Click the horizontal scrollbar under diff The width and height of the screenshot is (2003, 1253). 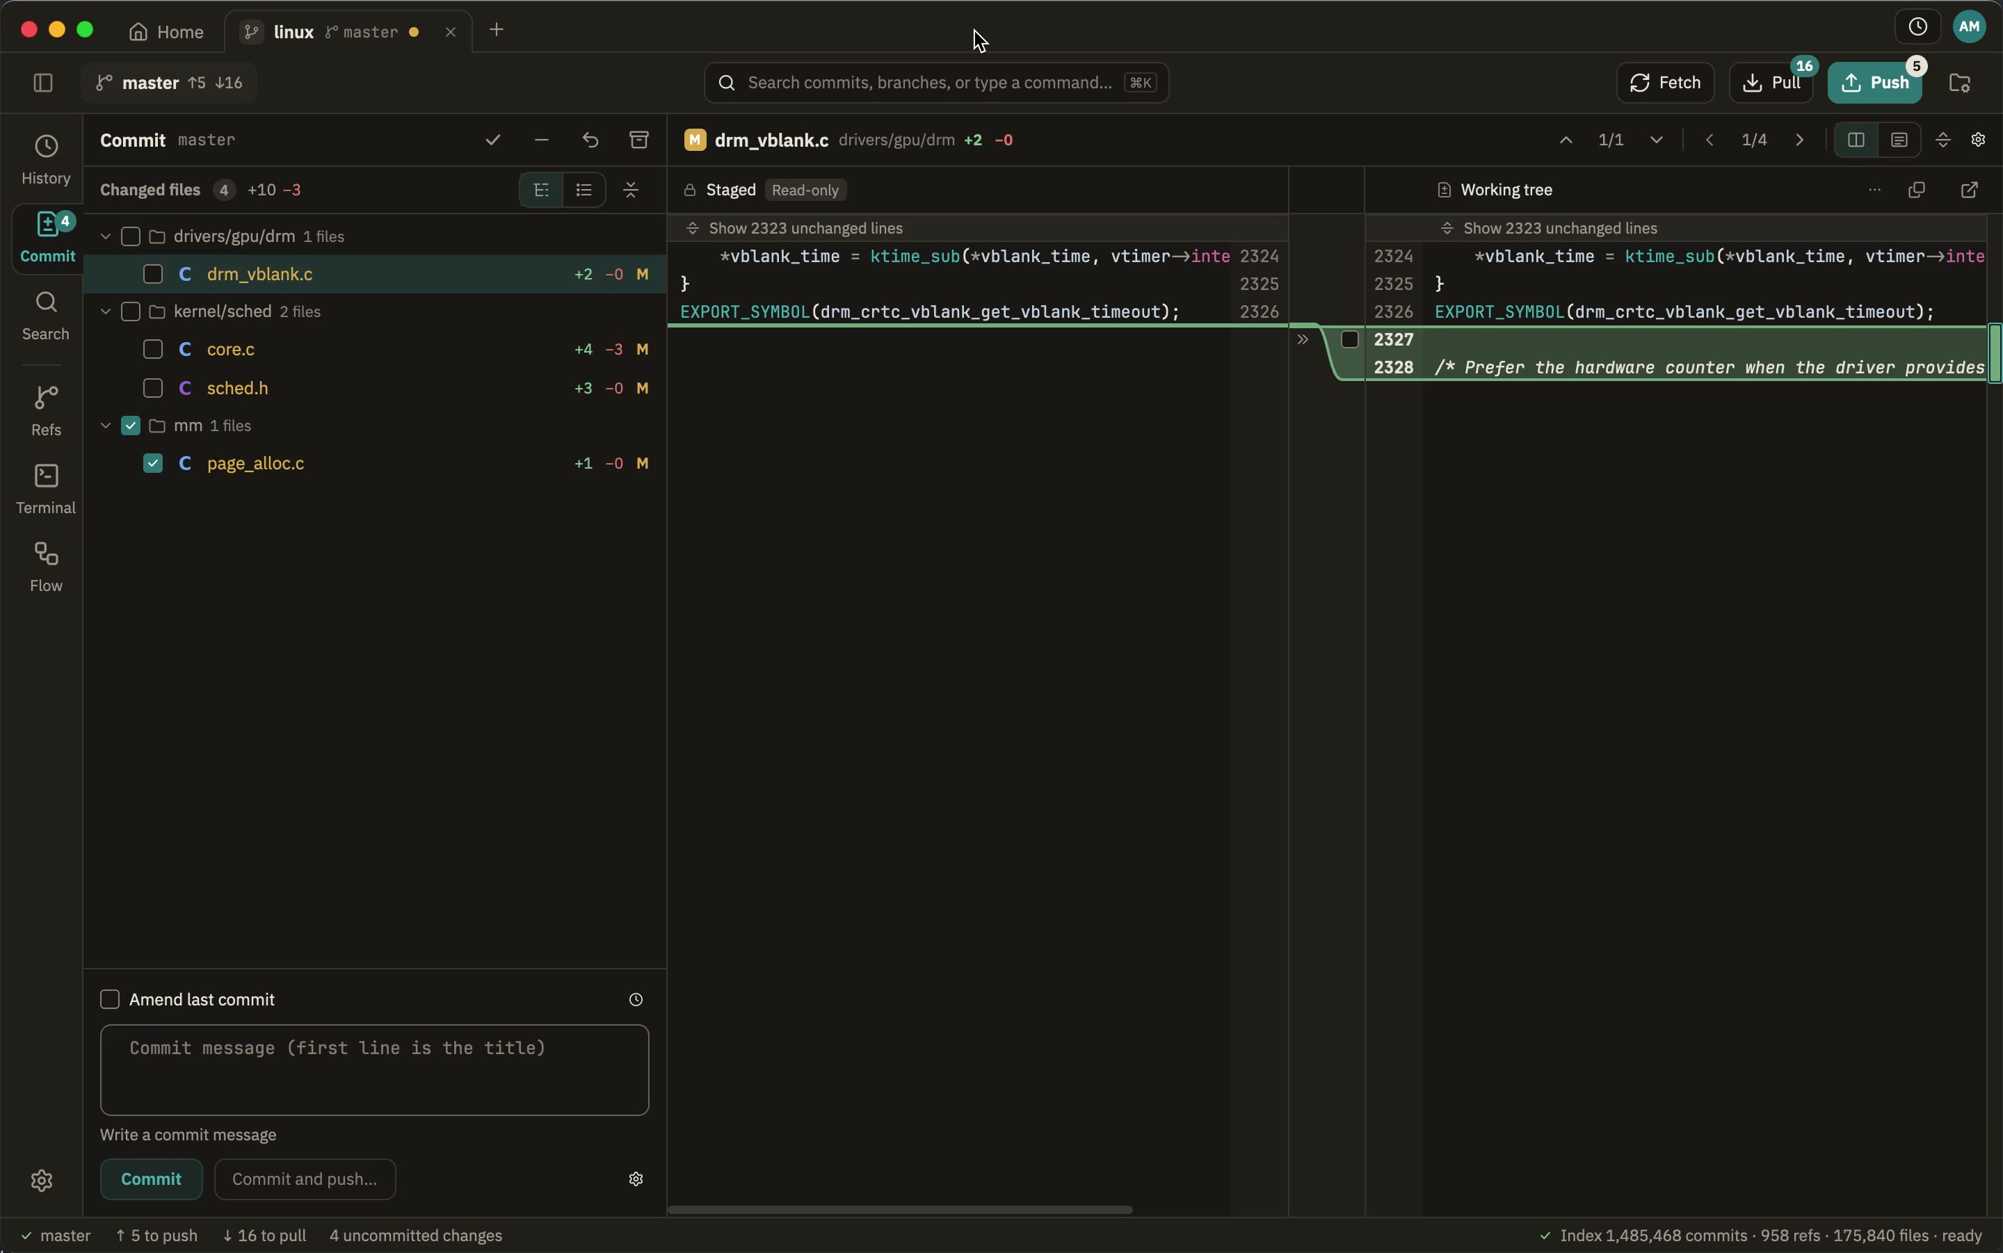[900, 1210]
